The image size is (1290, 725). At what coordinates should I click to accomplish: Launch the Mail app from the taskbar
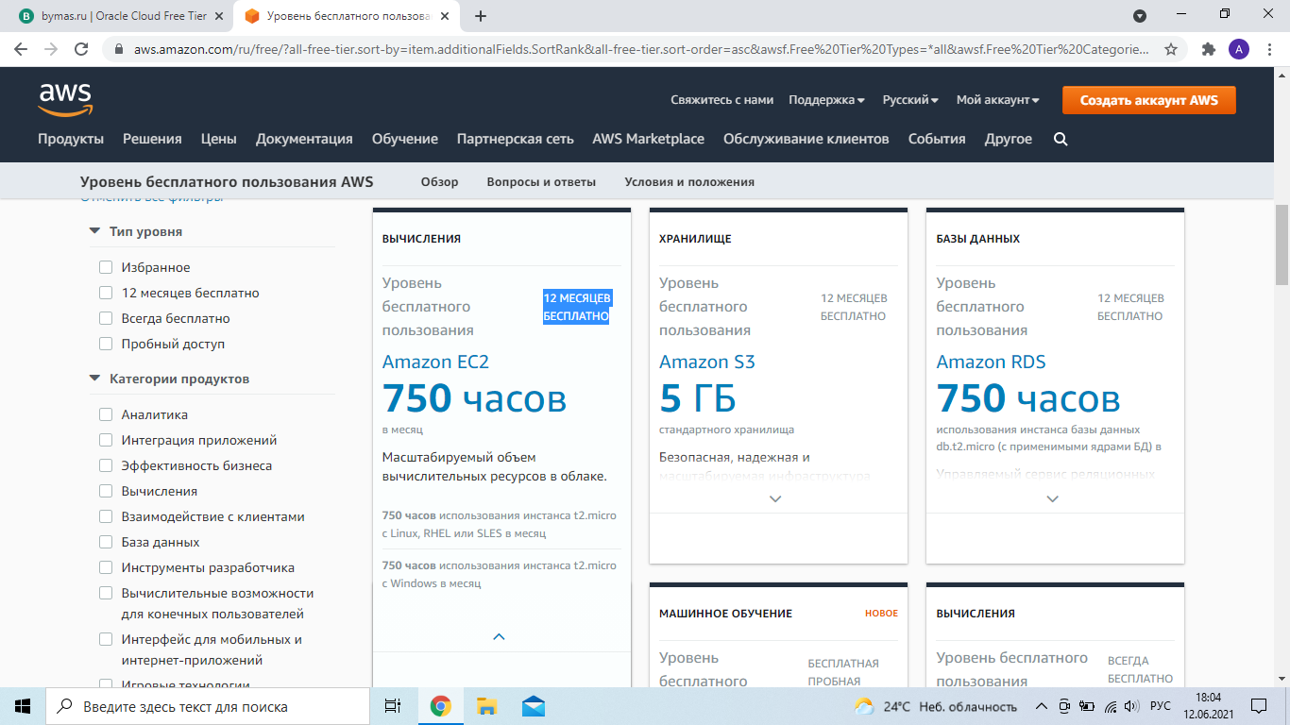[534, 706]
